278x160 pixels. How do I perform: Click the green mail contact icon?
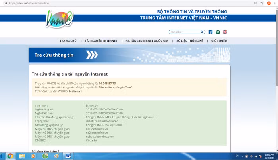click(x=218, y=32)
